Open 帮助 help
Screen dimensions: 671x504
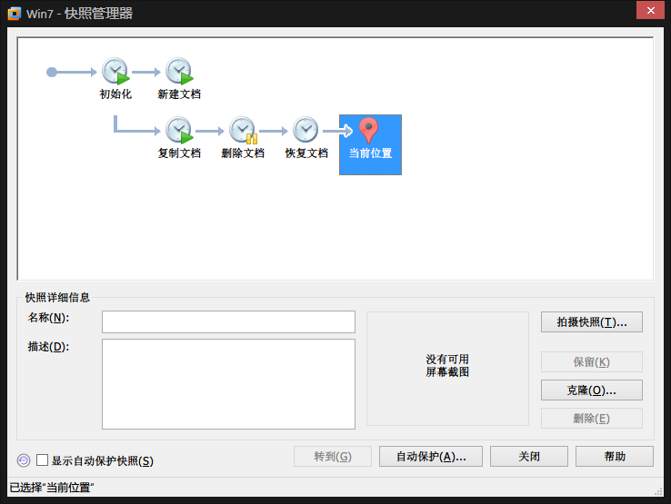point(614,456)
